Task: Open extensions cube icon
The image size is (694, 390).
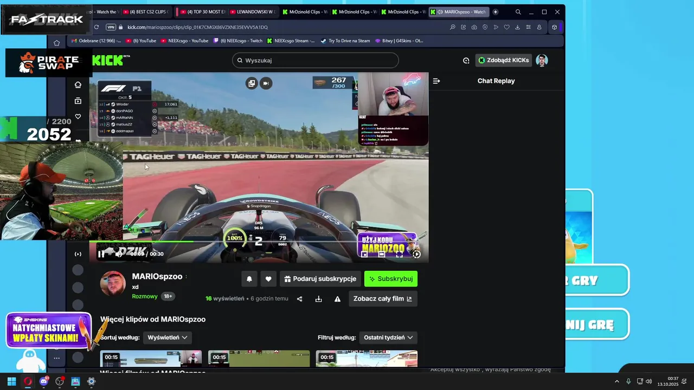Action: [554, 27]
